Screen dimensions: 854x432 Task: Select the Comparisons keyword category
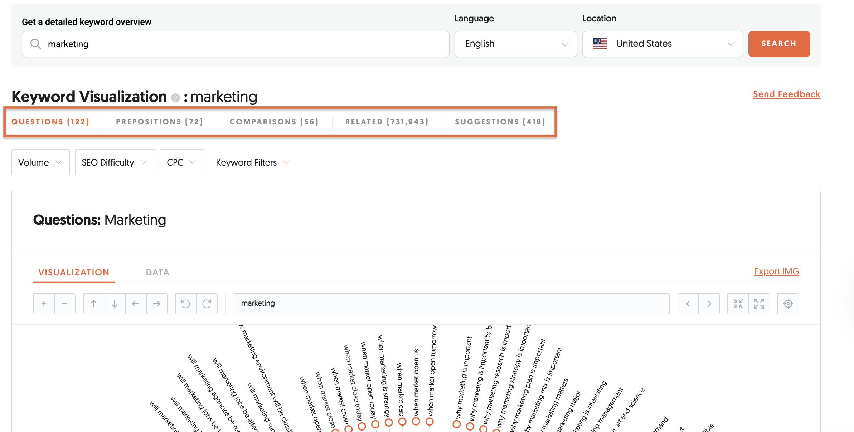274,122
